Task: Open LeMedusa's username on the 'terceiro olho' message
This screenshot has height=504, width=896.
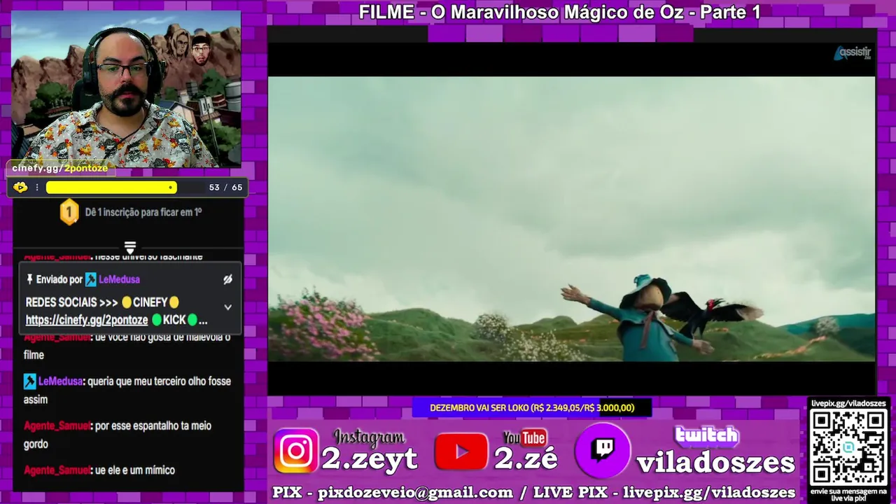Action: 60,381
